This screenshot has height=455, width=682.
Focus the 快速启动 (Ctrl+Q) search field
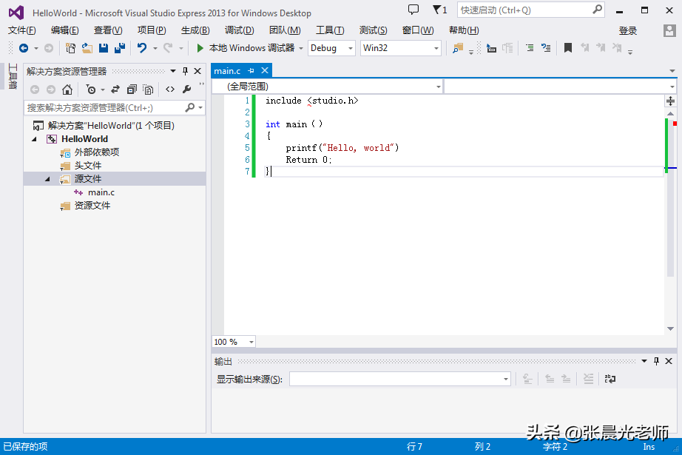[530, 10]
